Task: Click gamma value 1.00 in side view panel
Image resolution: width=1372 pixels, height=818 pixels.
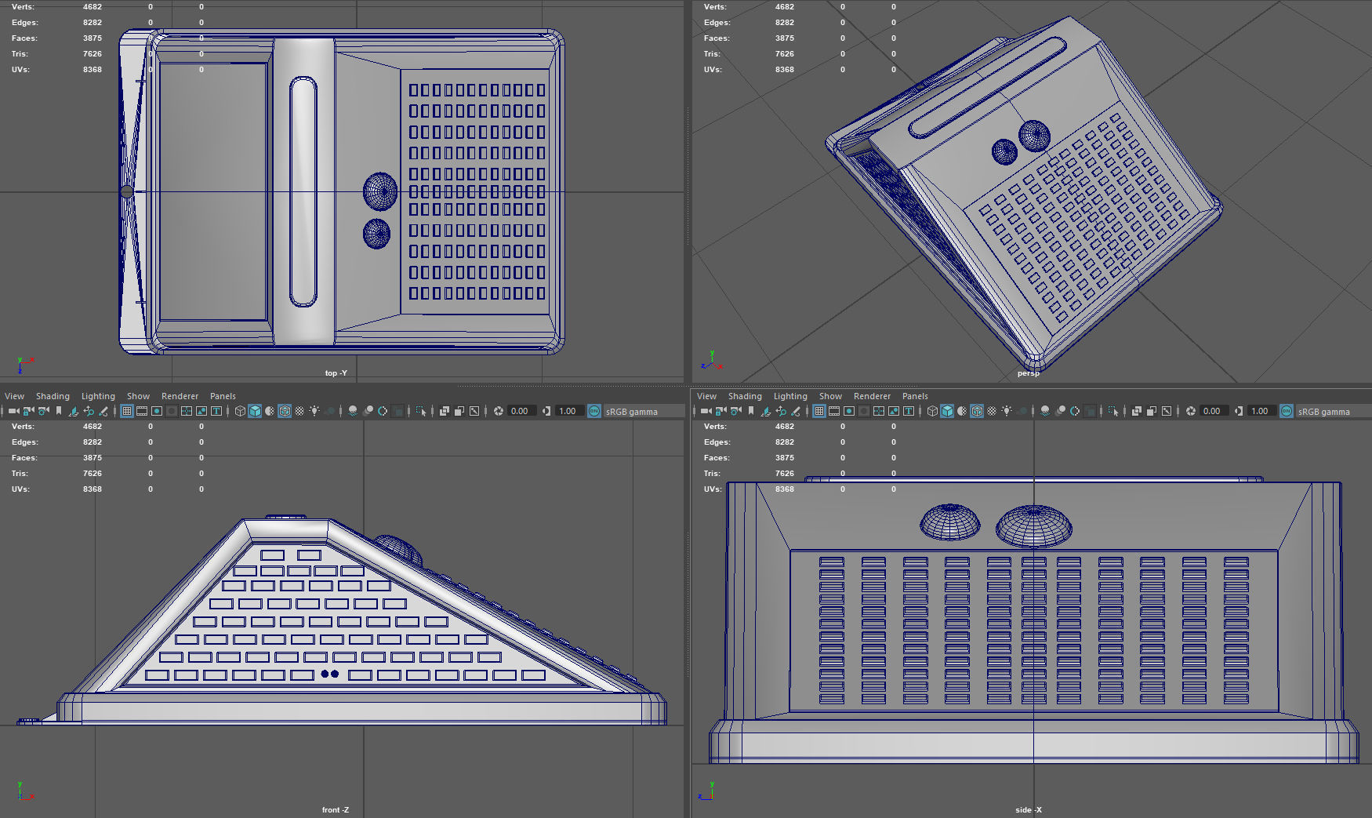Action: [x=1261, y=411]
